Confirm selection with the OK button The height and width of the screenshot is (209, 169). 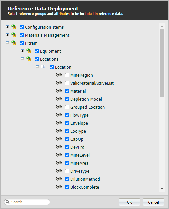click(x=129, y=202)
